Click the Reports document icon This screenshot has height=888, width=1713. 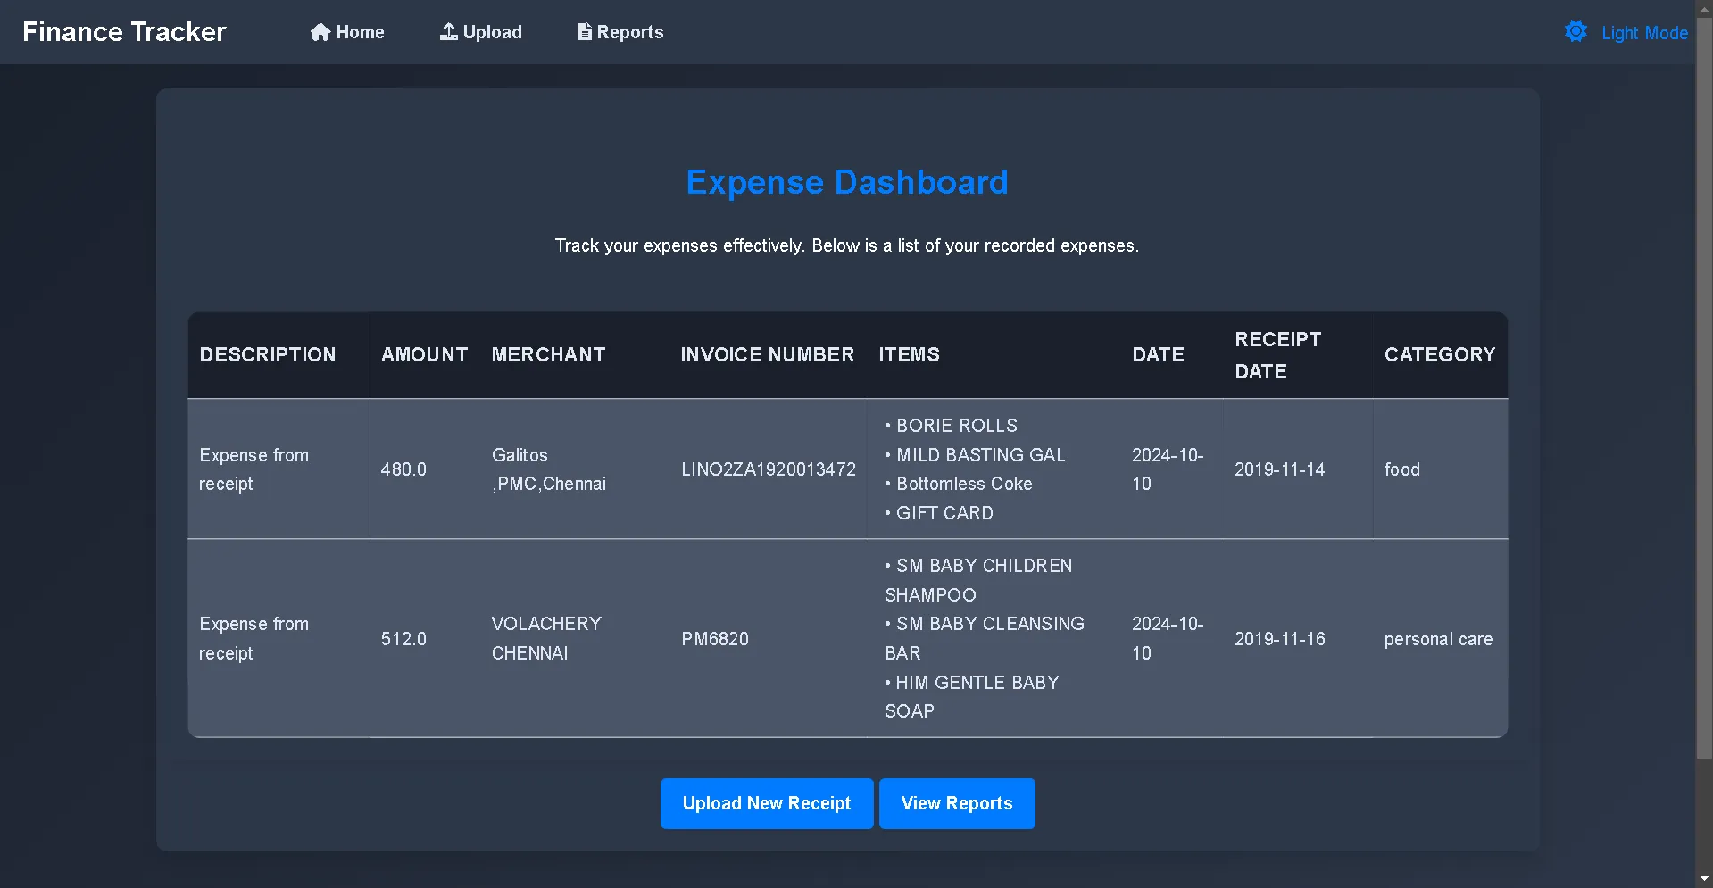tap(585, 32)
